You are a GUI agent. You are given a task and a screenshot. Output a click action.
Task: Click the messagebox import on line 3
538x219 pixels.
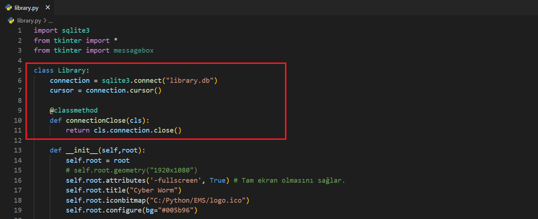tap(133, 50)
